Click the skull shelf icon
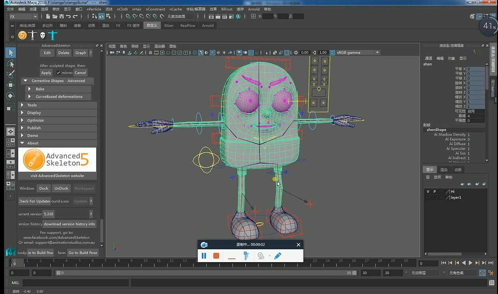This screenshot has height=294, width=498. tap(42, 35)
